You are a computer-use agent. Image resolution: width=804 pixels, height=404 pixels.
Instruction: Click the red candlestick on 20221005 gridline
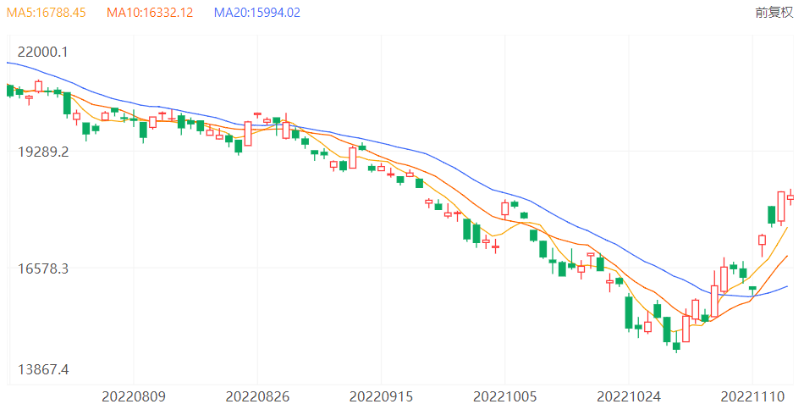click(x=505, y=208)
